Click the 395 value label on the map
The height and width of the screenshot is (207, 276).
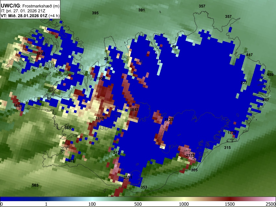click(x=95, y=13)
